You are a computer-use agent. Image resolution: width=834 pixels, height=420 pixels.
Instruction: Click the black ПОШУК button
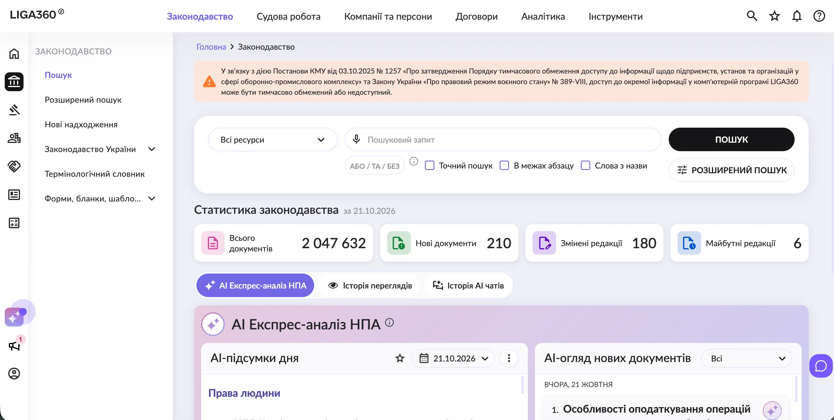731,140
